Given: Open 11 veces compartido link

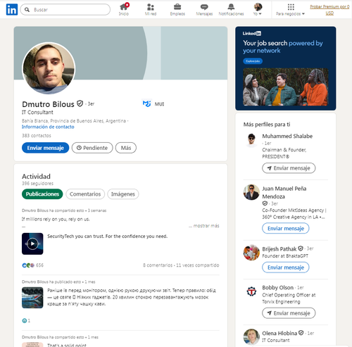Looking at the screenshot, I should tap(198, 265).
